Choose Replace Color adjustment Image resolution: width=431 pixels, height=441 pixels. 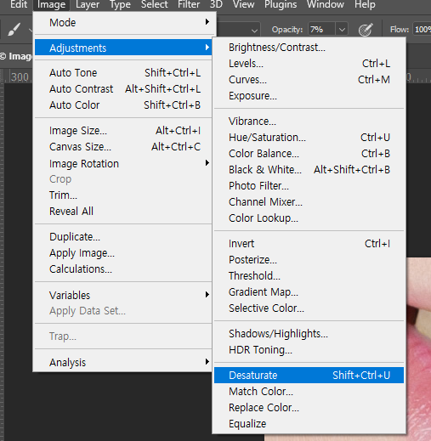(309, 408)
